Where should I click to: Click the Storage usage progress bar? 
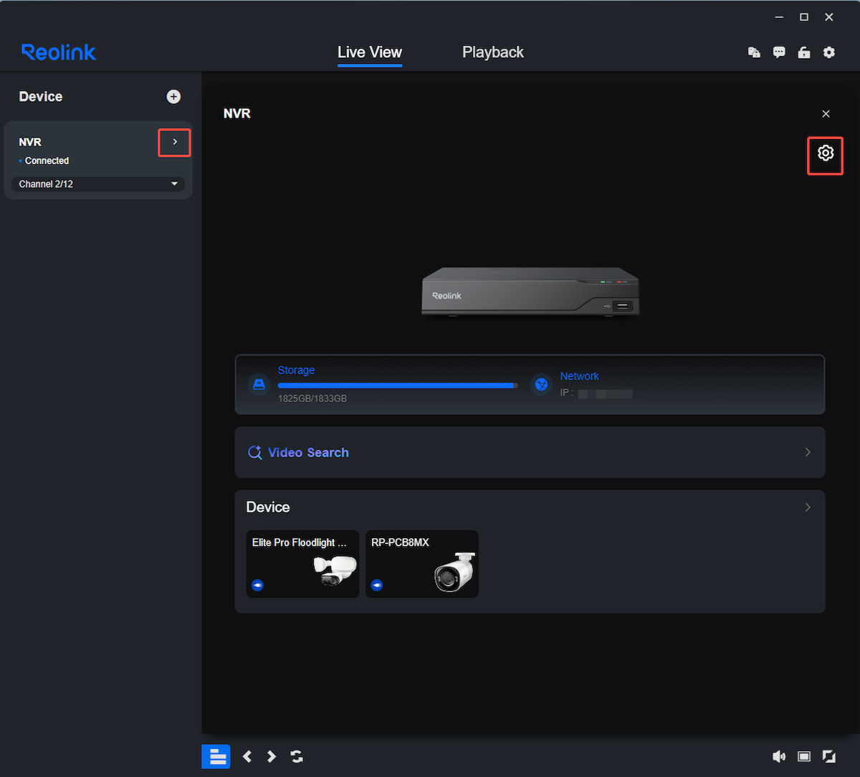click(x=398, y=386)
